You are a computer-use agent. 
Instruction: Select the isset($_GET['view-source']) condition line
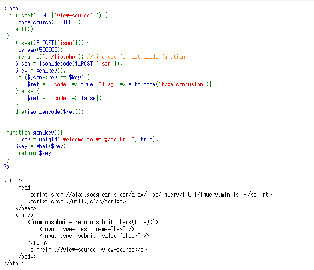point(57,16)
